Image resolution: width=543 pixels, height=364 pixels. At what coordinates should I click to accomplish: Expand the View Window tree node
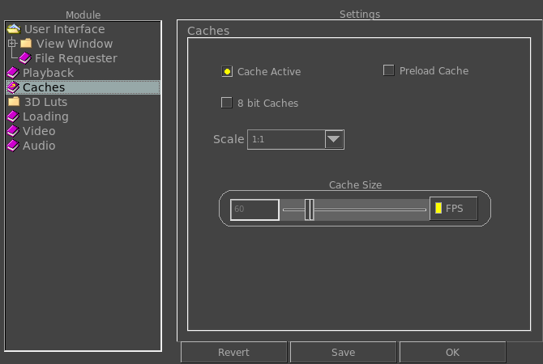point(12,43)
